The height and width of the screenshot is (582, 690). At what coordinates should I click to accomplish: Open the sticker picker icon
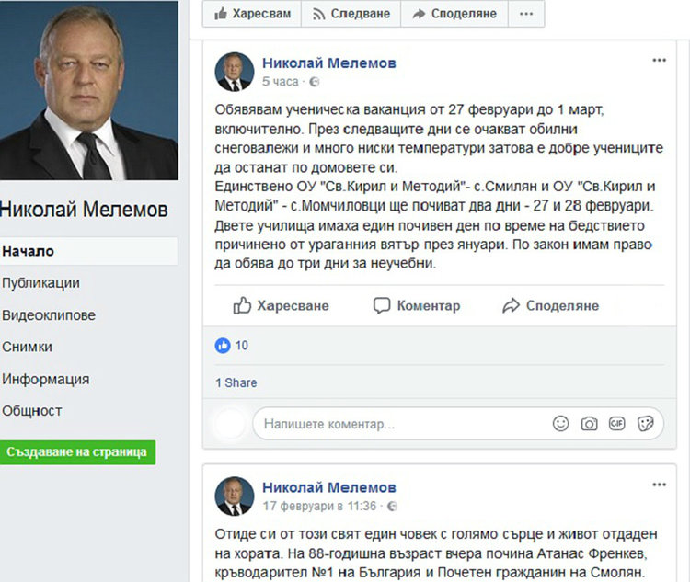coord(646,424)
